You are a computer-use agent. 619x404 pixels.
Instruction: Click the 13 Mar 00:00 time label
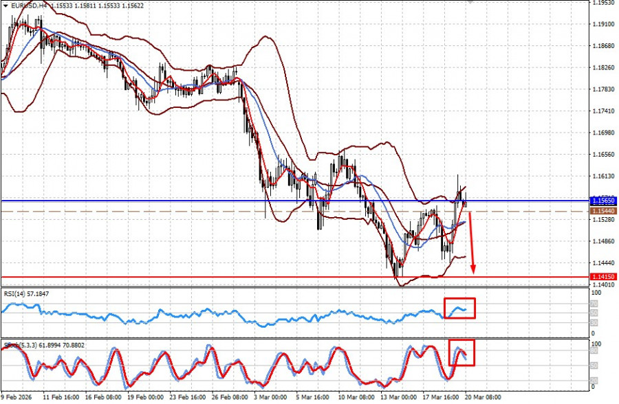(x=398, y=397)
